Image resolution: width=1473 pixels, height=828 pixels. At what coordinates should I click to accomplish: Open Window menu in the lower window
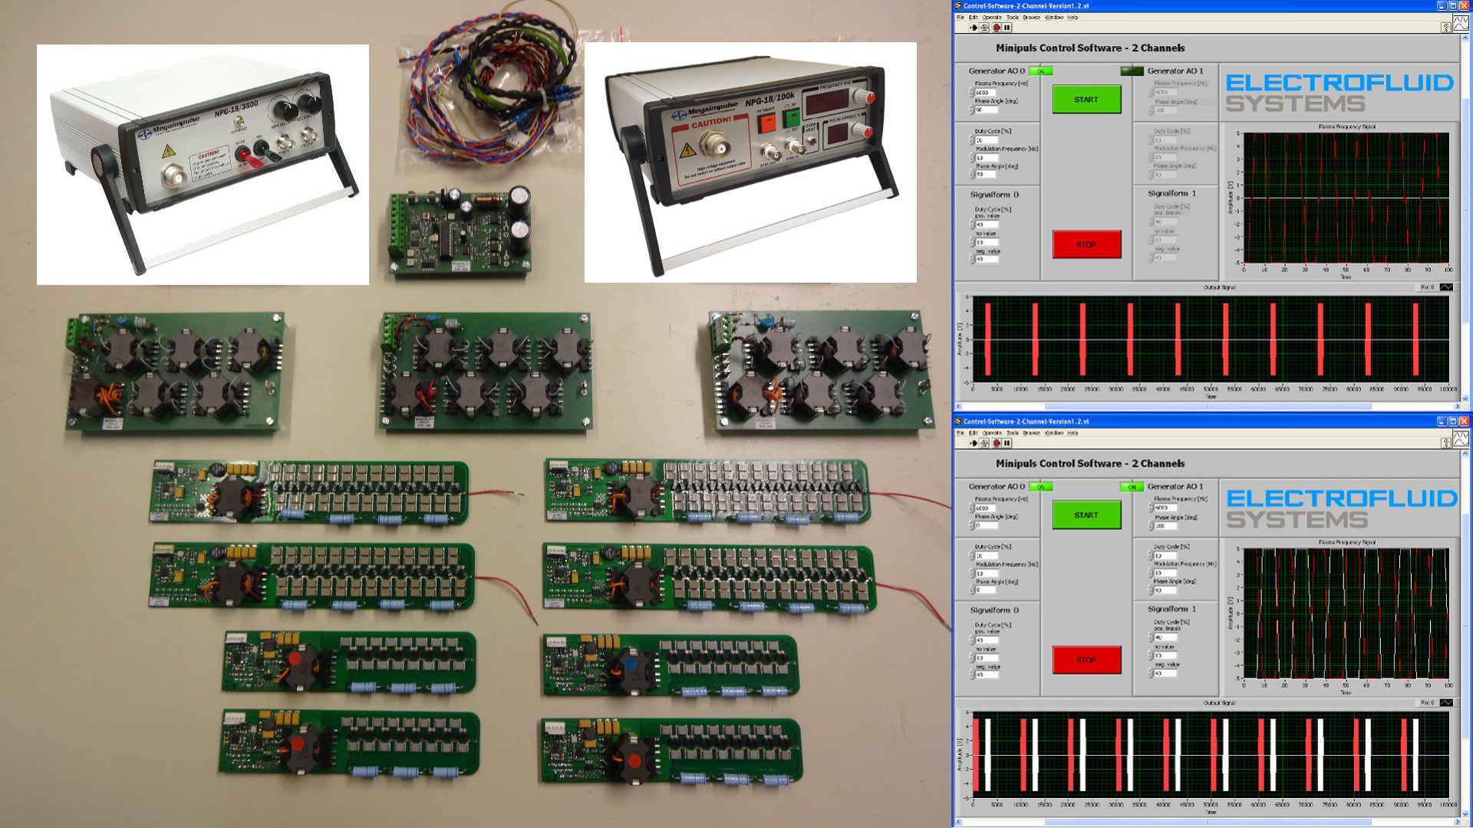(x=1054, y=432)
